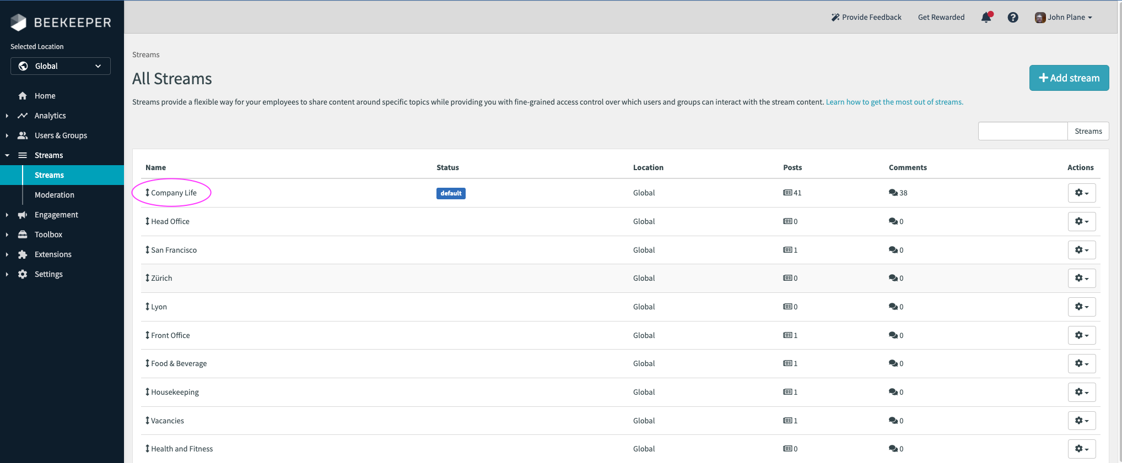Viewport: 1122px width, 463px height.
Task: Select Moderation in the sidebar
Action: (x=54, y=195)
